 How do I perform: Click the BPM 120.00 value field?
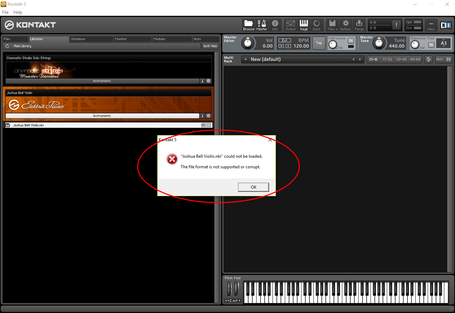(x=301, y=46)
